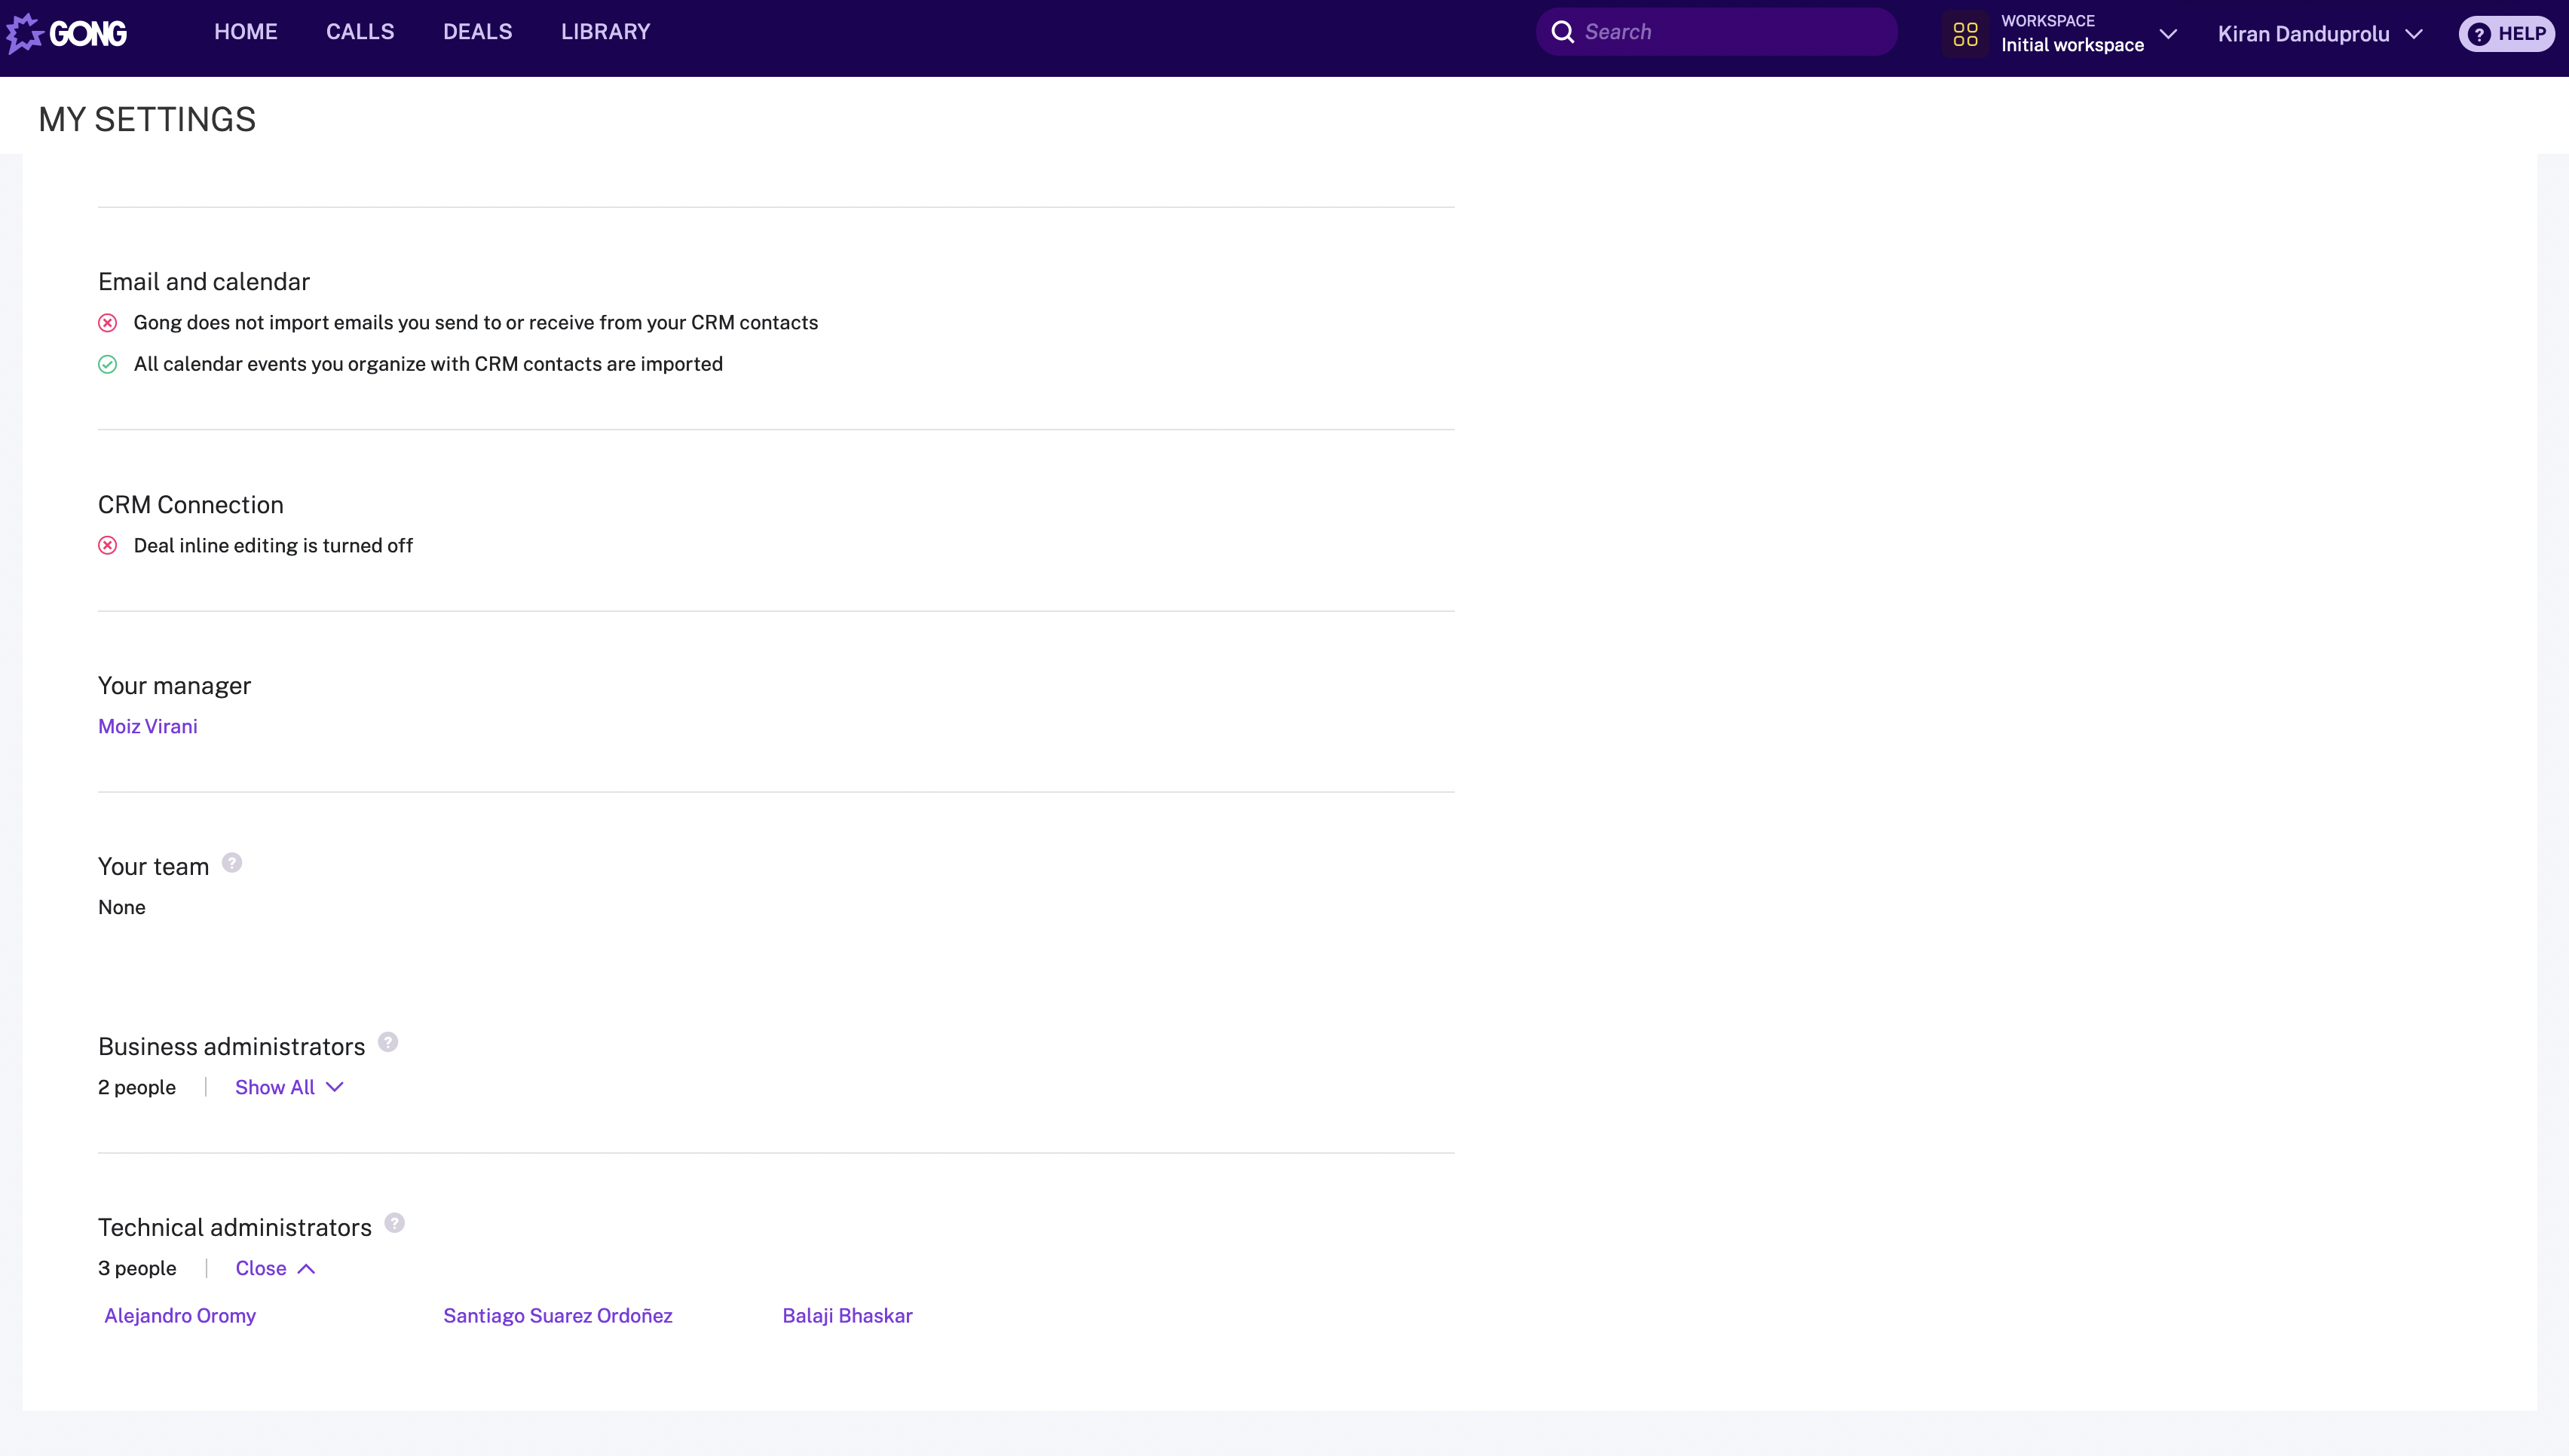Click the green calendar events status icon
The height and width of the screenshot is (1456, 2569).
click(x=108, y=365)
